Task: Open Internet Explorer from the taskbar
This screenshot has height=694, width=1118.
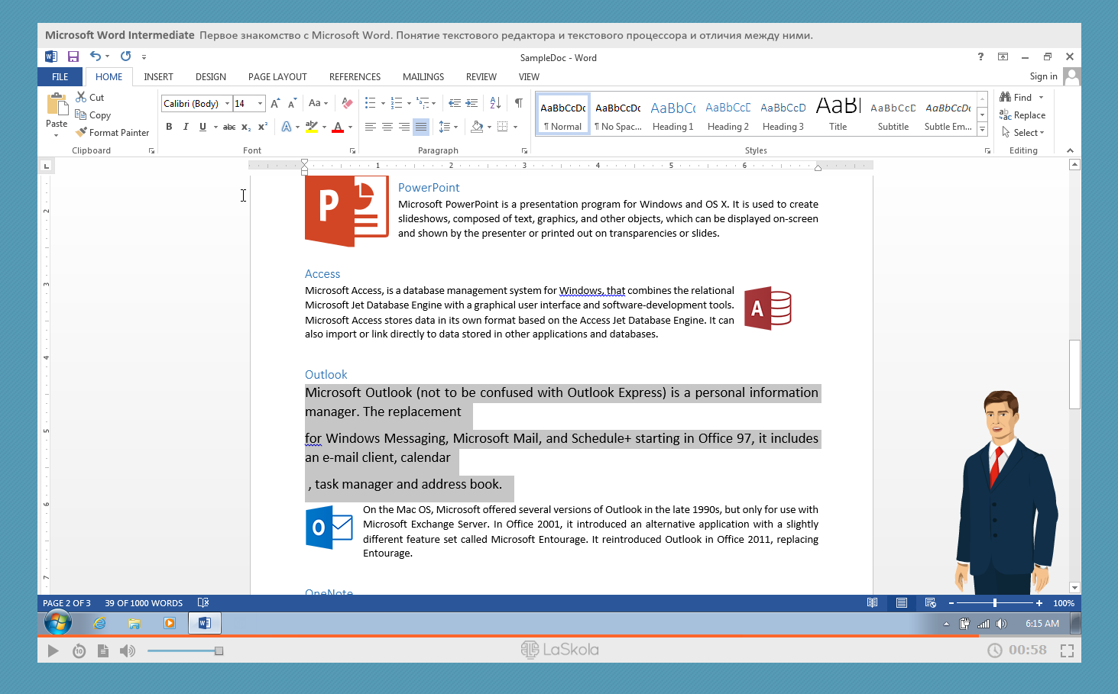Action: click(x=99, y=624)
